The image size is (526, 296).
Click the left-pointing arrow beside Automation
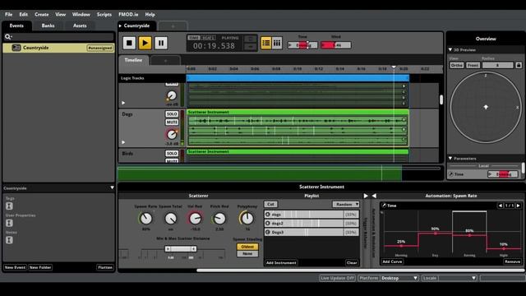(374, 196)
